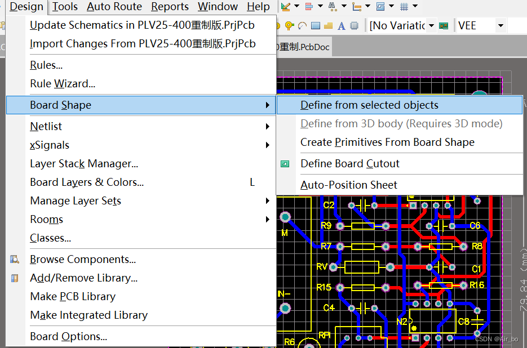Select the Place String text tool
The width and height of the screenshot is (527, 348).
(342, 26)
